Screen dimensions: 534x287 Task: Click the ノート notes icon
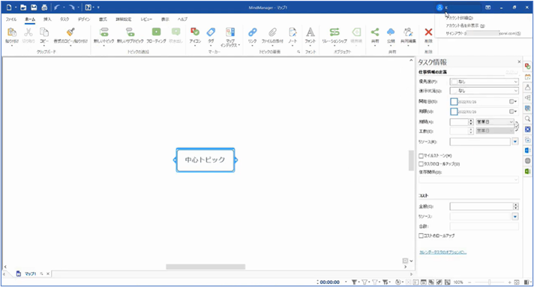[x=292, y=32]
